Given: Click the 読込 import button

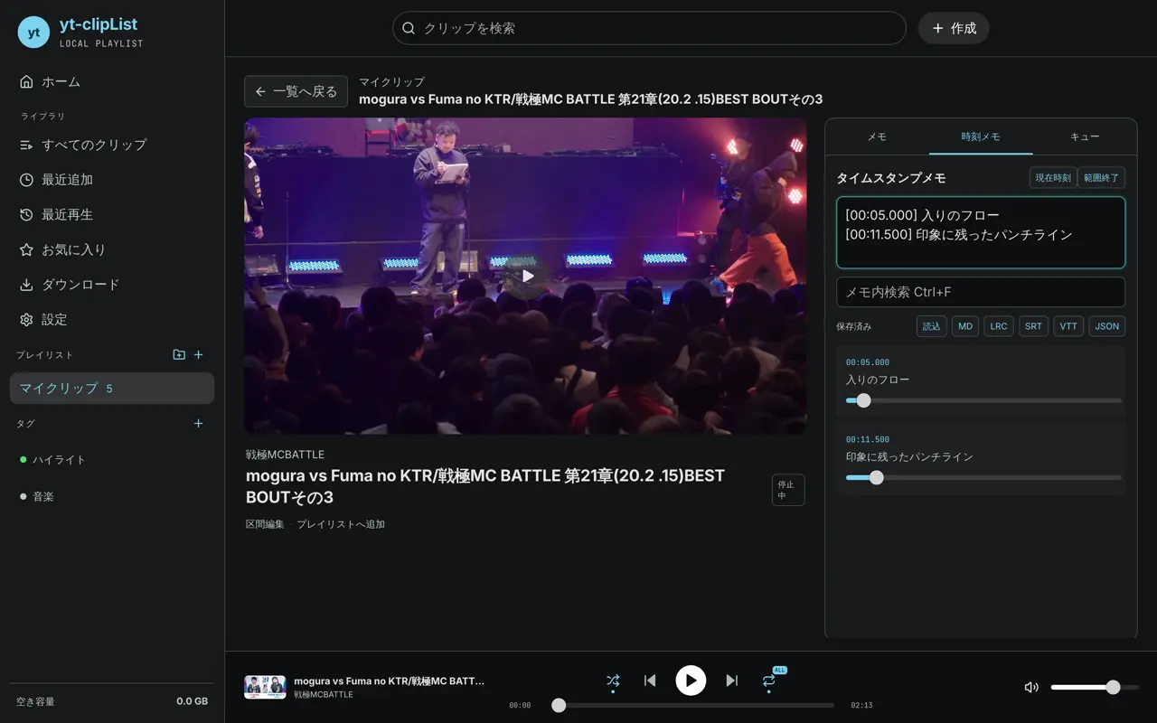Looking at the screenshot, I should pyautogui.click(x=932, y=326).
